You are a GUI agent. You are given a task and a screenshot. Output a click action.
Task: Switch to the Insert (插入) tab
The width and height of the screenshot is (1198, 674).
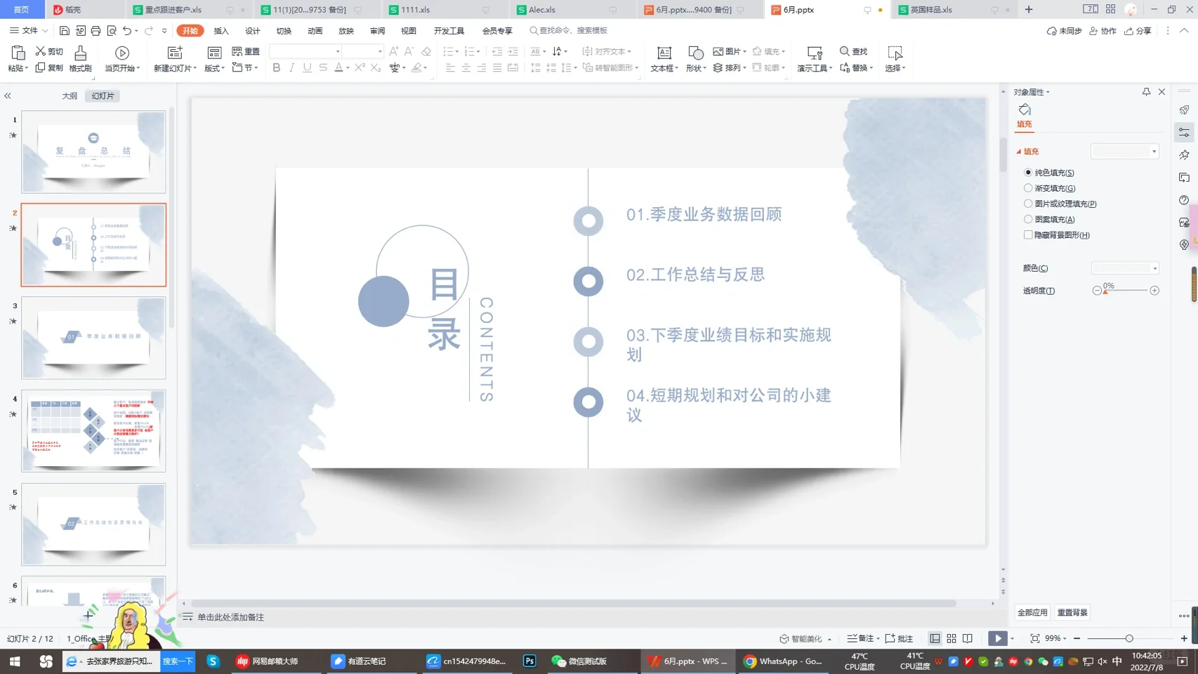(x=221, y=31)
